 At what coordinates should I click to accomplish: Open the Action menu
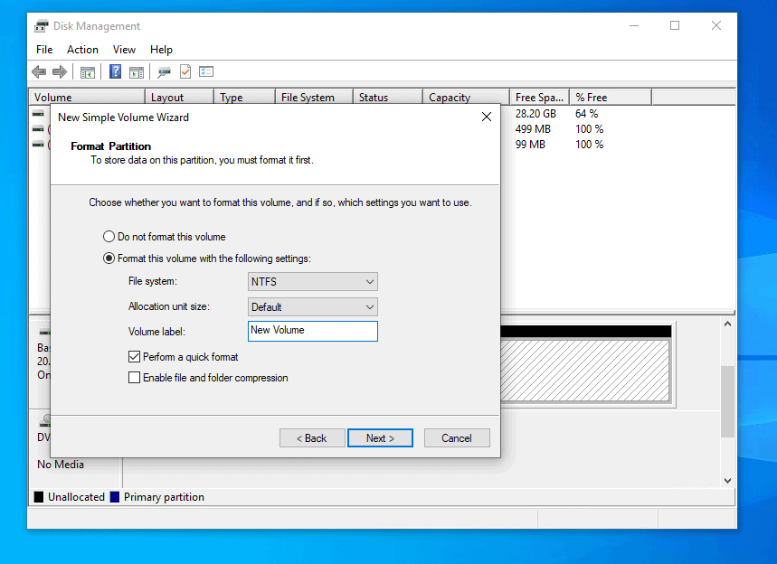[x=82, y=50]
